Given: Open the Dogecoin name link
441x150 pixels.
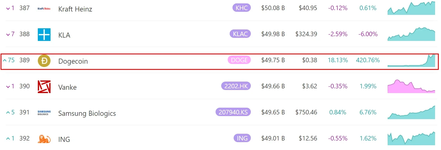Looking at the screenshot, I should (73, 61).
